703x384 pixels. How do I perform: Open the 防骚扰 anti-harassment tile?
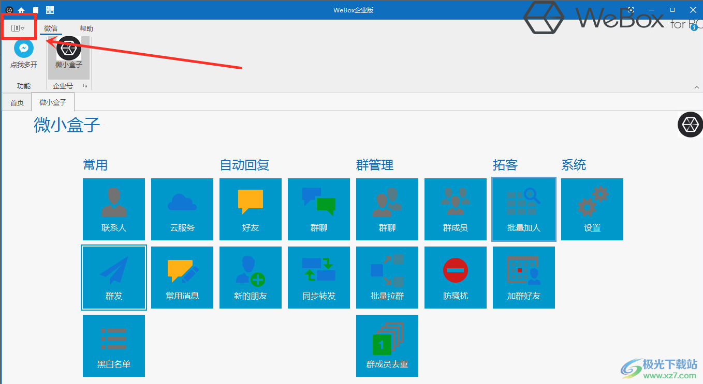click(x=456, y=278)
